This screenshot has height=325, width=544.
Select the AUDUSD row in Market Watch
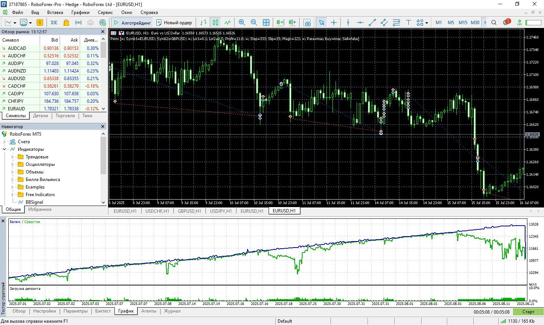tap(17, 79)
